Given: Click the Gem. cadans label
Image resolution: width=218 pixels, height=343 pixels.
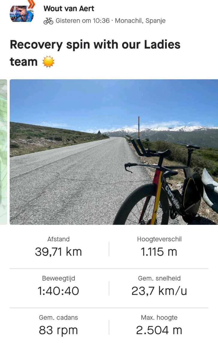Looking at the screenshot, I should (x=58, y=318).
